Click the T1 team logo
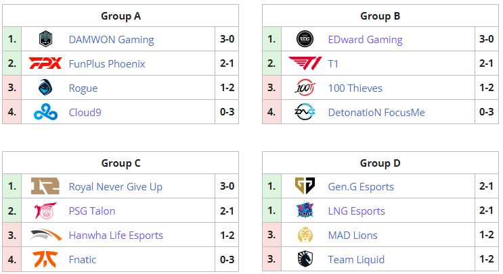The width and height of the screenshot is (503, 274). 305,64
